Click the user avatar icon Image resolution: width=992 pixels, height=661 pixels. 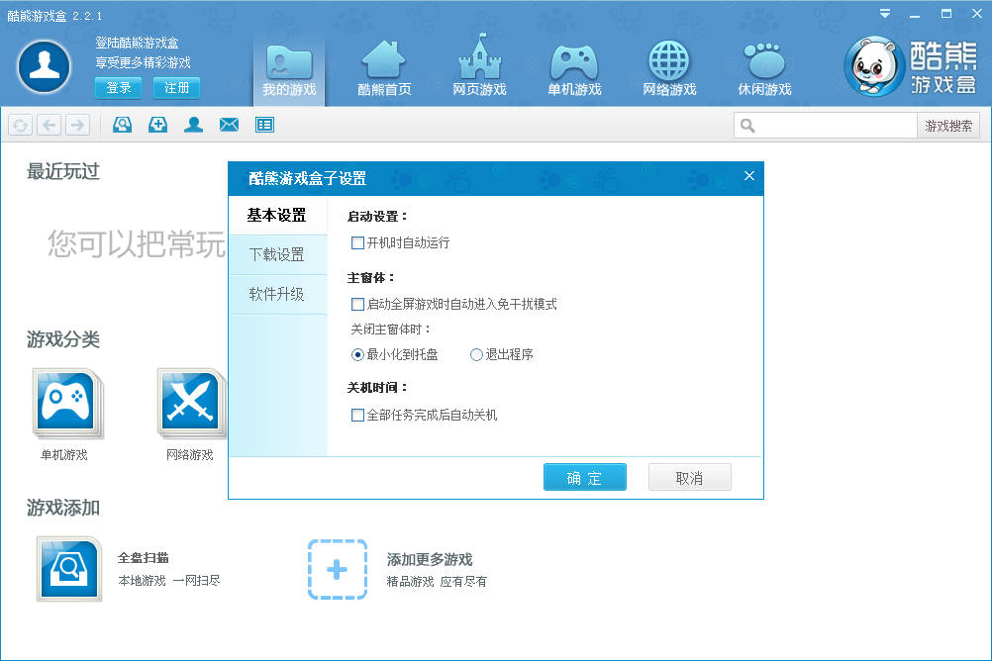click(44, 65)
